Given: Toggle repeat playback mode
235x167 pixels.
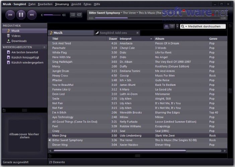Looking at the screenshot, I should click(x=79, y=15).
